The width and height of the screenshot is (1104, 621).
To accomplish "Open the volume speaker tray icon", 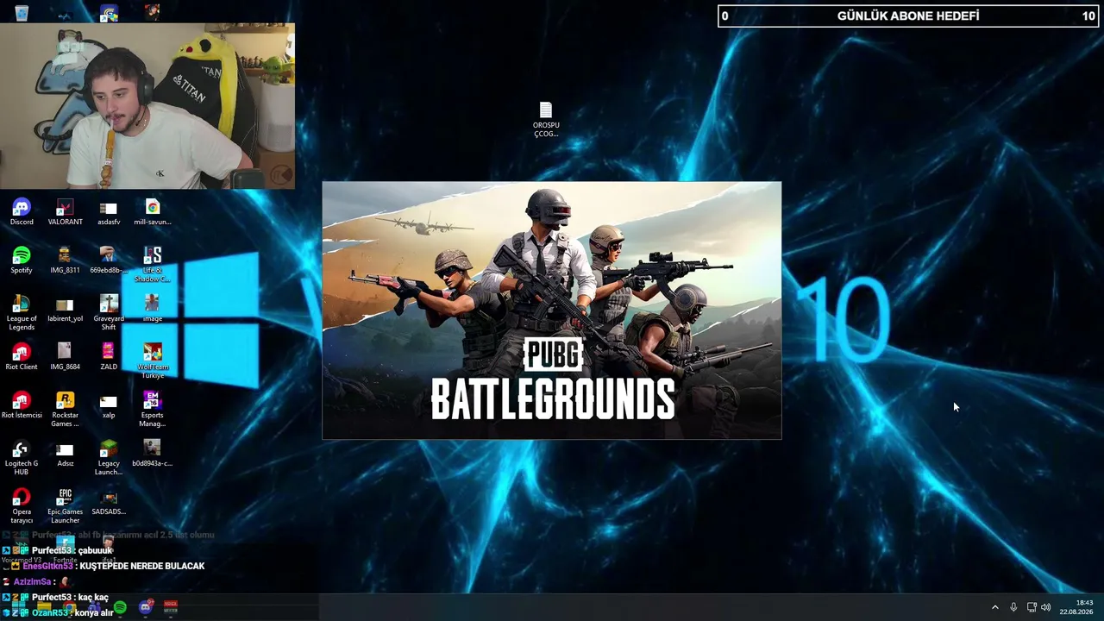I will [x=1046, y=607].
